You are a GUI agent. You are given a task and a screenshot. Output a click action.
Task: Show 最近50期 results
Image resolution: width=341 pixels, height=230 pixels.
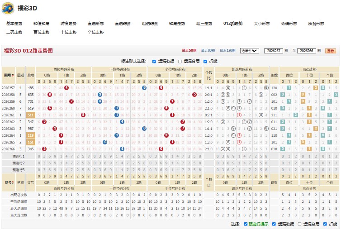coord(189,51)
